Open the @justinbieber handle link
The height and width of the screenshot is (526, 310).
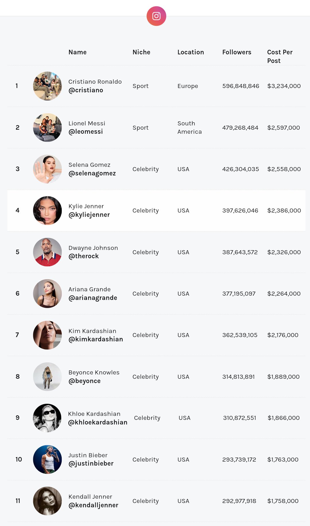(91, 464)
